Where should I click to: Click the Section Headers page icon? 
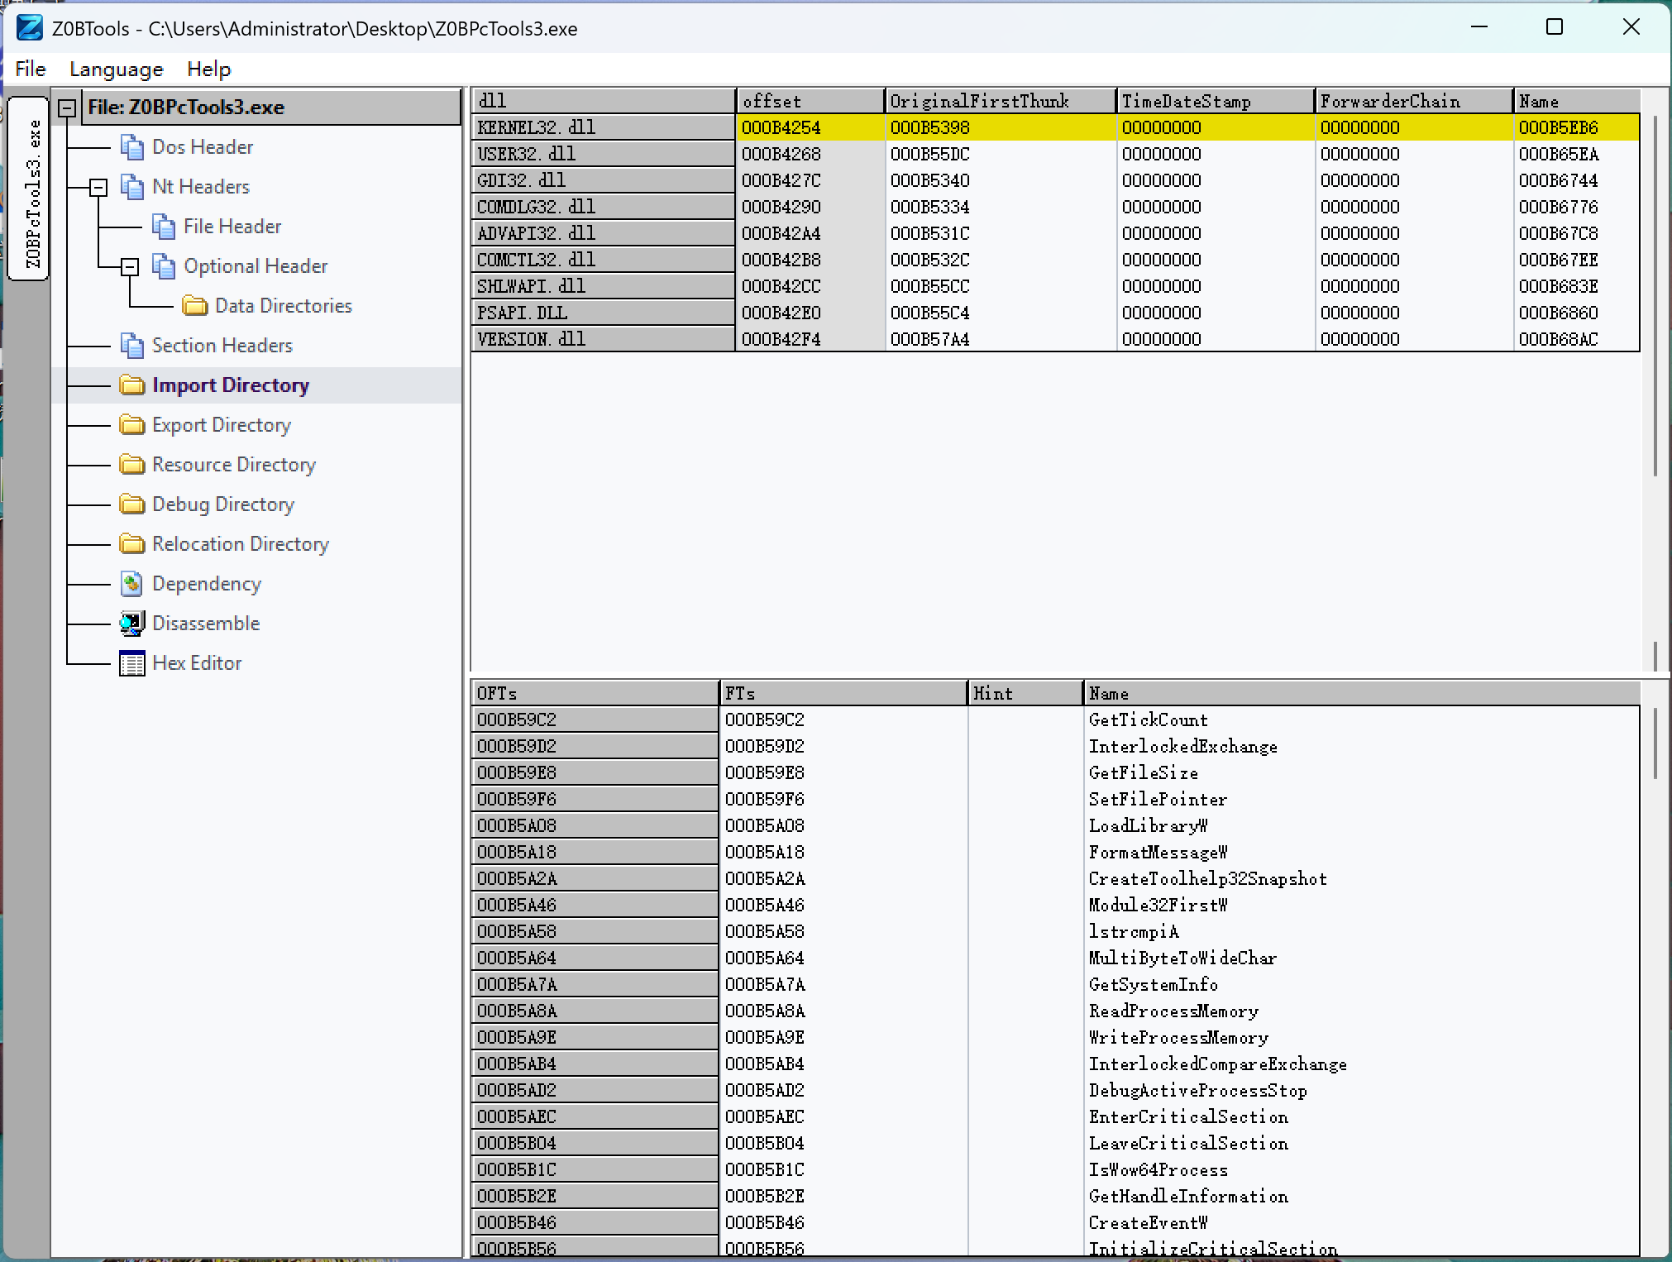[132, 346]
